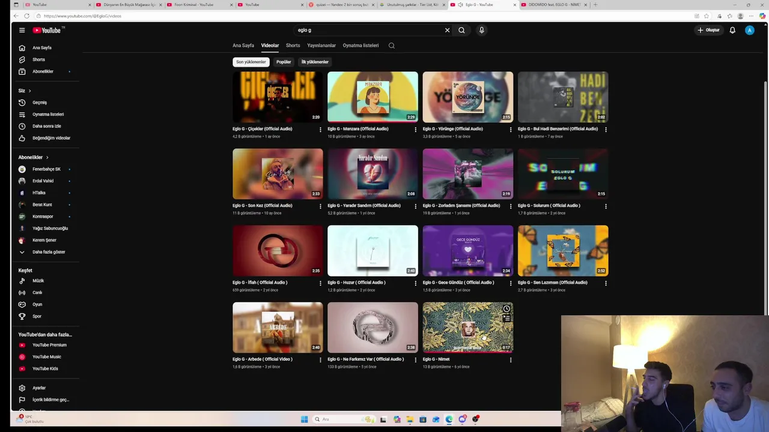Open the notifications bell
769x432 pixels.
click(732, 30)
